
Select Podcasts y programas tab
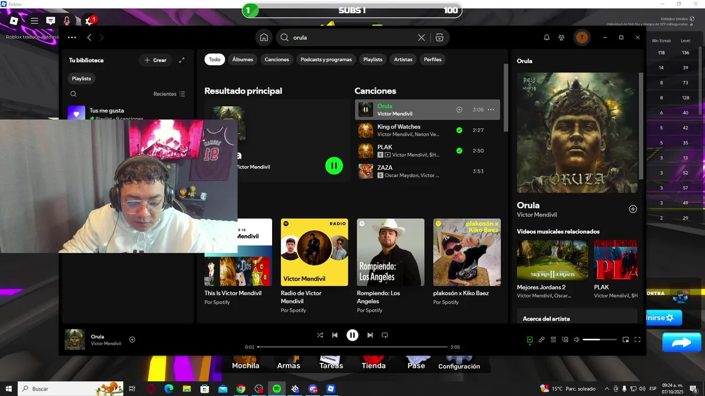[x=326, y=59]
